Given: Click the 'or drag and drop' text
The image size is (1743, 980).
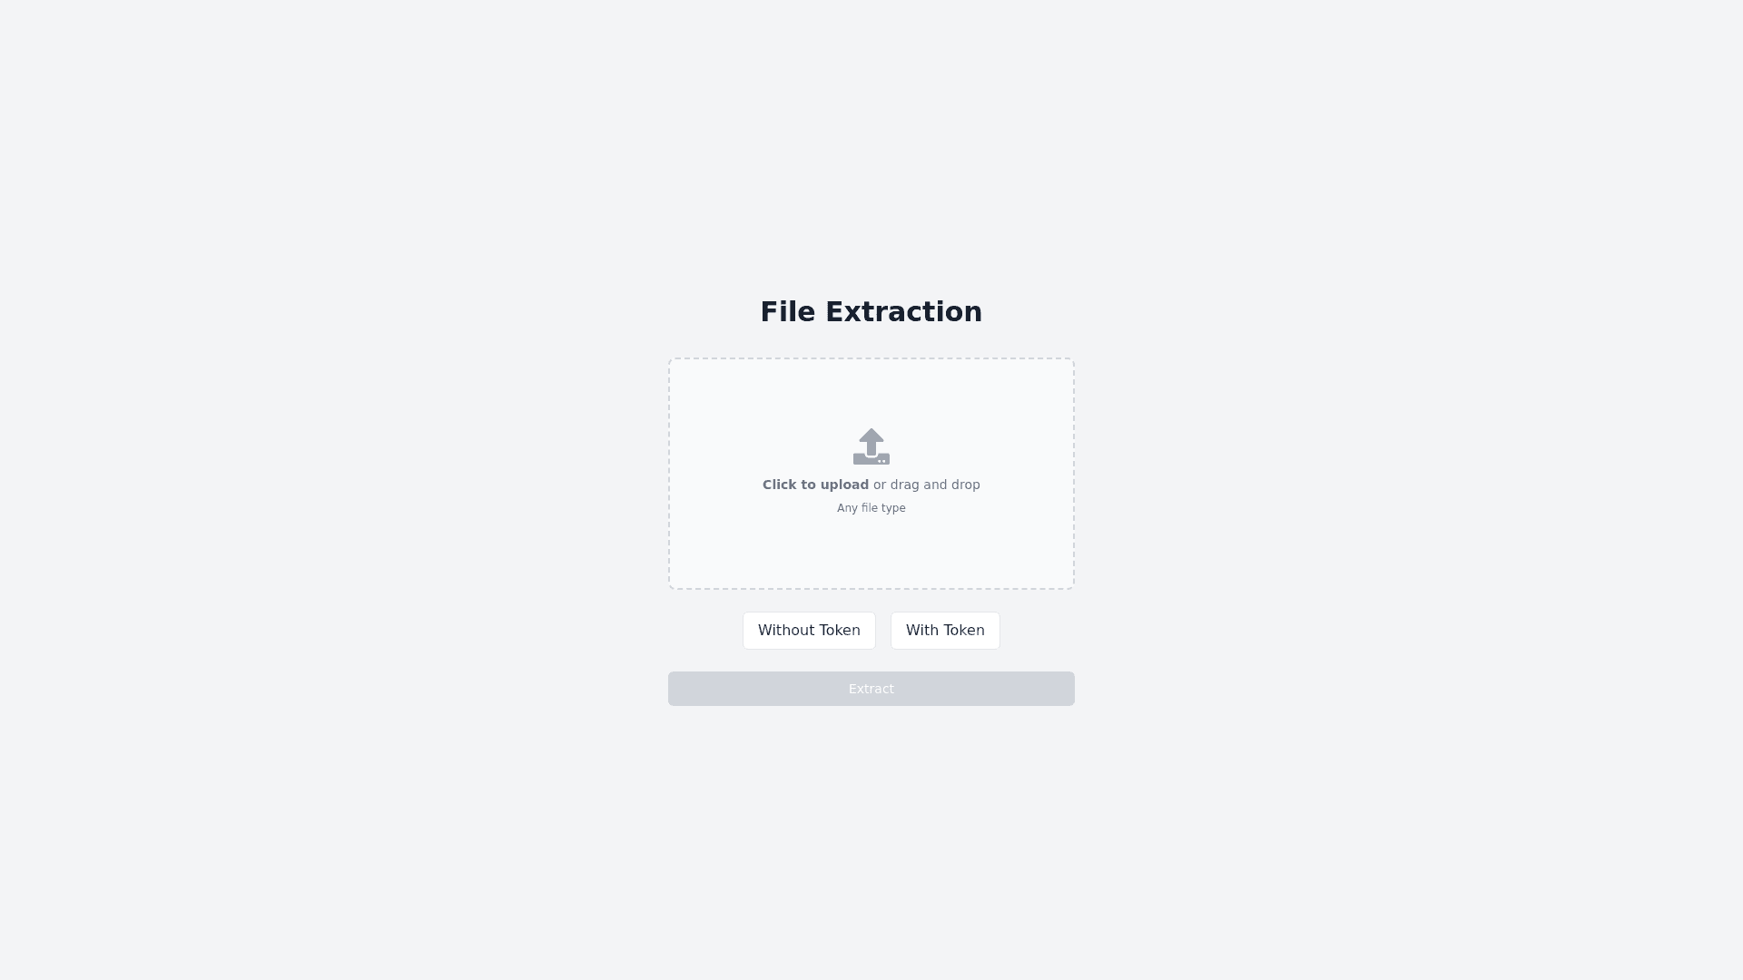Looking at the screenshot, I should pos(927,485).
